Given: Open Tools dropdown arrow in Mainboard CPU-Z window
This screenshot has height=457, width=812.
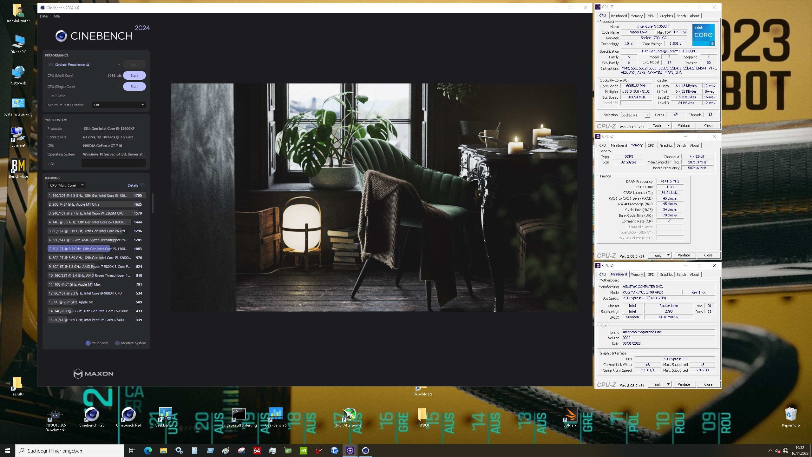Looking at the screenshot, I should click(x=668, y=384).
